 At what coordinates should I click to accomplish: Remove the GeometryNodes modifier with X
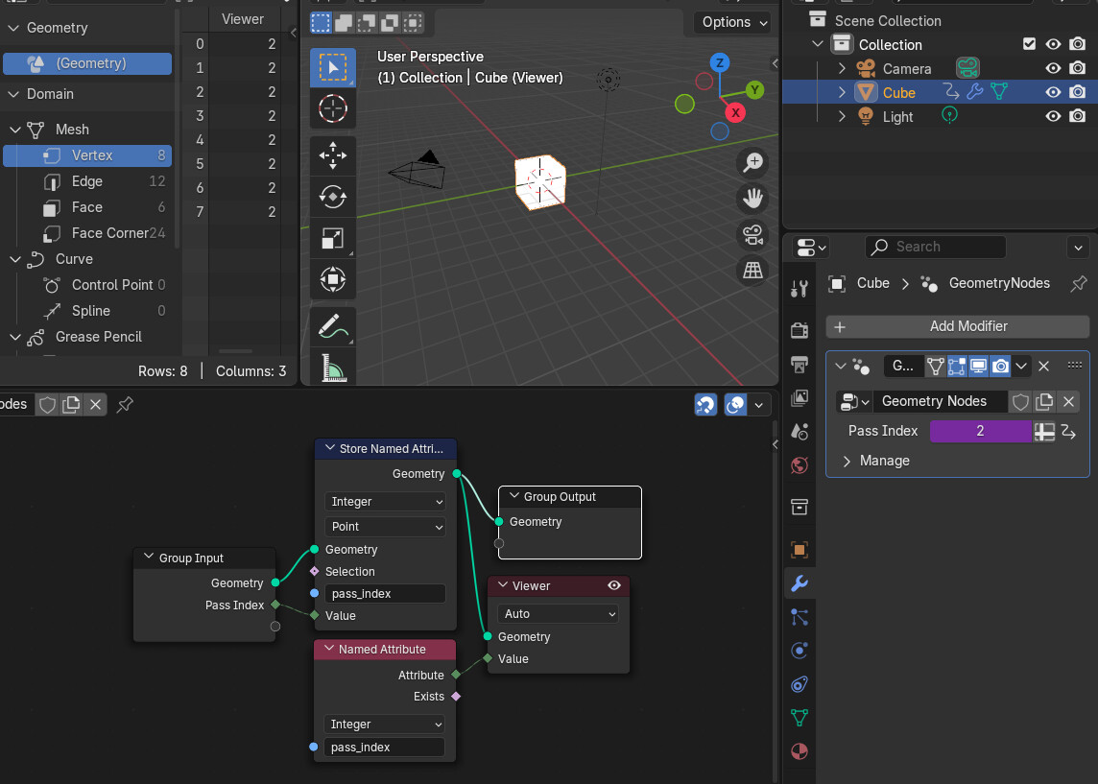(x=1043, y=366)
